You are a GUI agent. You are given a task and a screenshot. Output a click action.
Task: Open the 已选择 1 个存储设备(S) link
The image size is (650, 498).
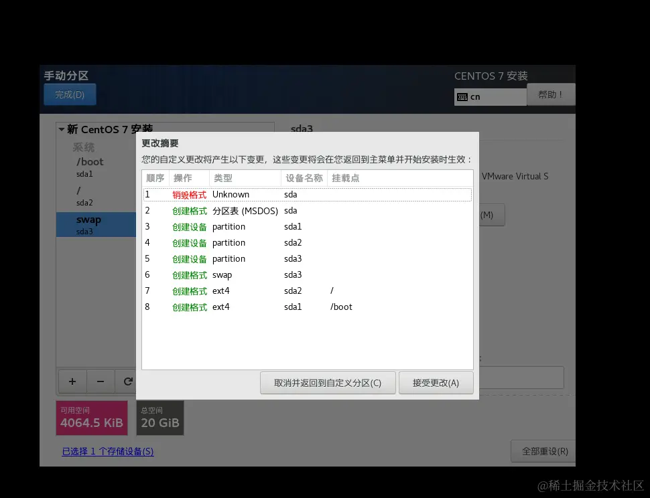coord(108,451)
